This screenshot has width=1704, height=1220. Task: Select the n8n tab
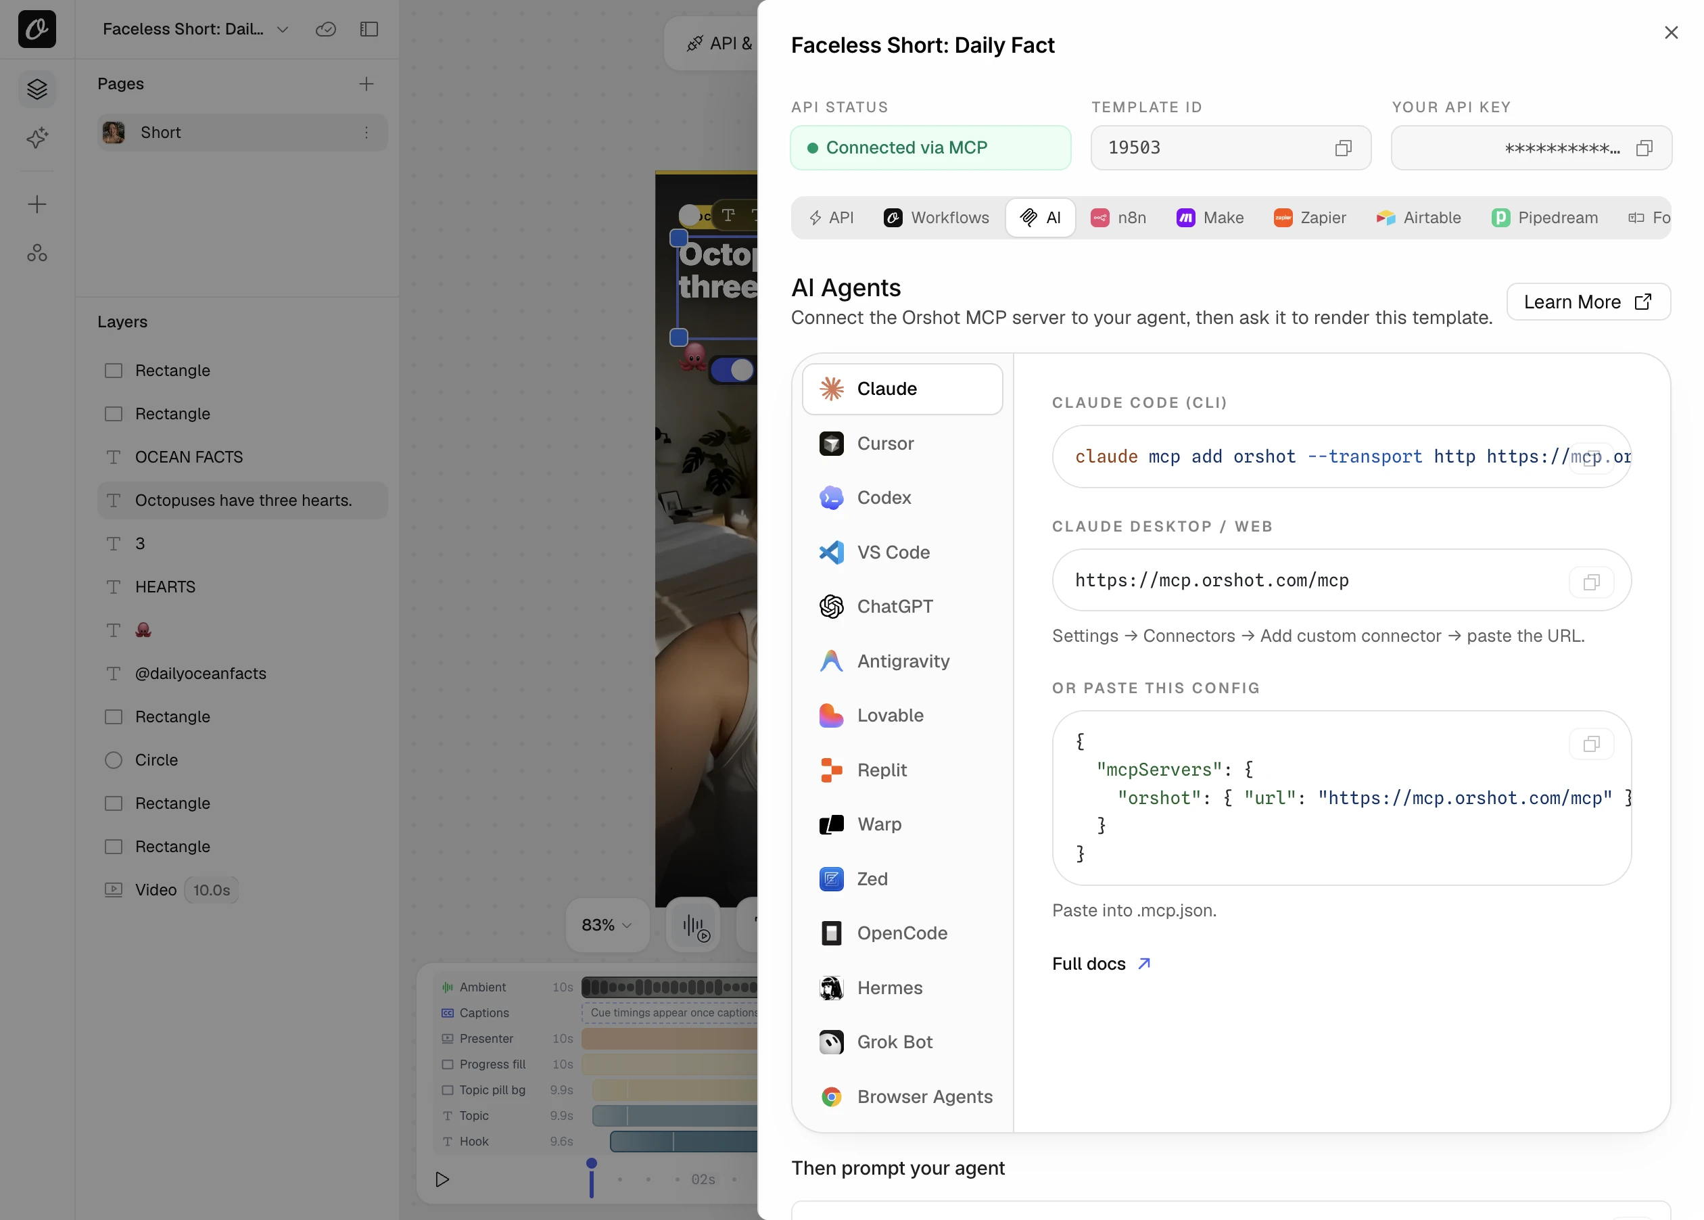point(1118,218)
